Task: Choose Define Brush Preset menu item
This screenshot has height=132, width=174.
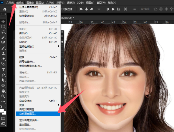Action: point(38,120)
